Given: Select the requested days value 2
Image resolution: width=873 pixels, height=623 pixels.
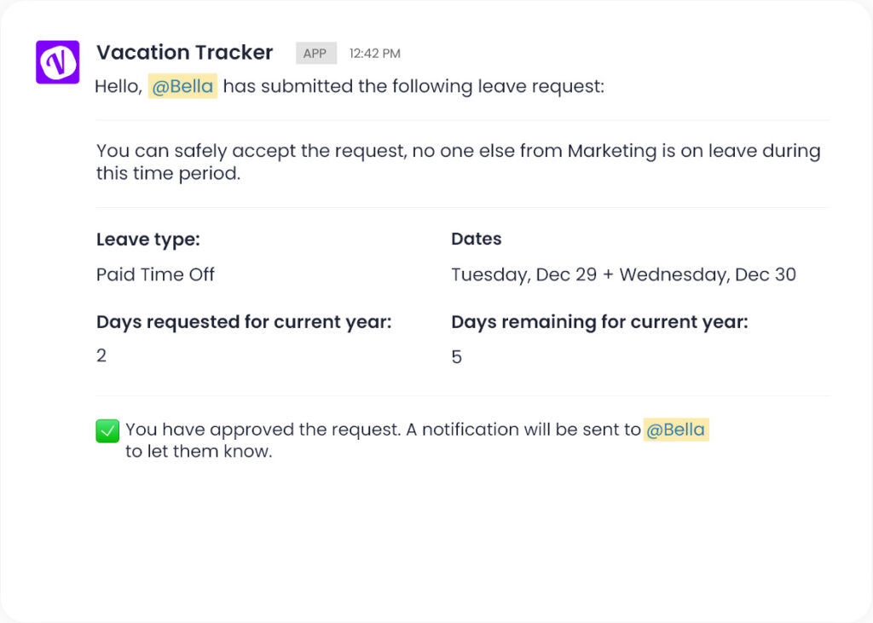Looking at the screenshot, I should pyautogui.click(x=101, y=355).
